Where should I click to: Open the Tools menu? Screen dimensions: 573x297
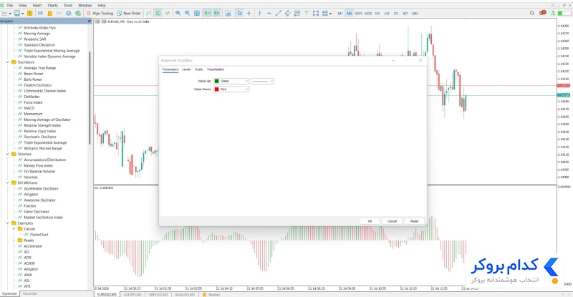click(x=68, y=6)
